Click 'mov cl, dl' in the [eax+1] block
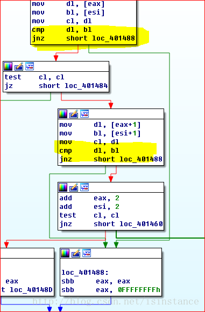The height and width of the screenshot is (312, 205). point(89,142)
